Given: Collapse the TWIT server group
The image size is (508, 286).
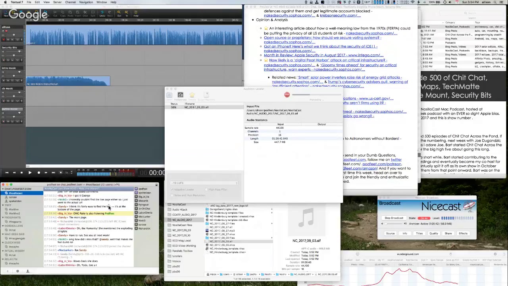Looking at the screenshot, I should click(x=2, y=205).
